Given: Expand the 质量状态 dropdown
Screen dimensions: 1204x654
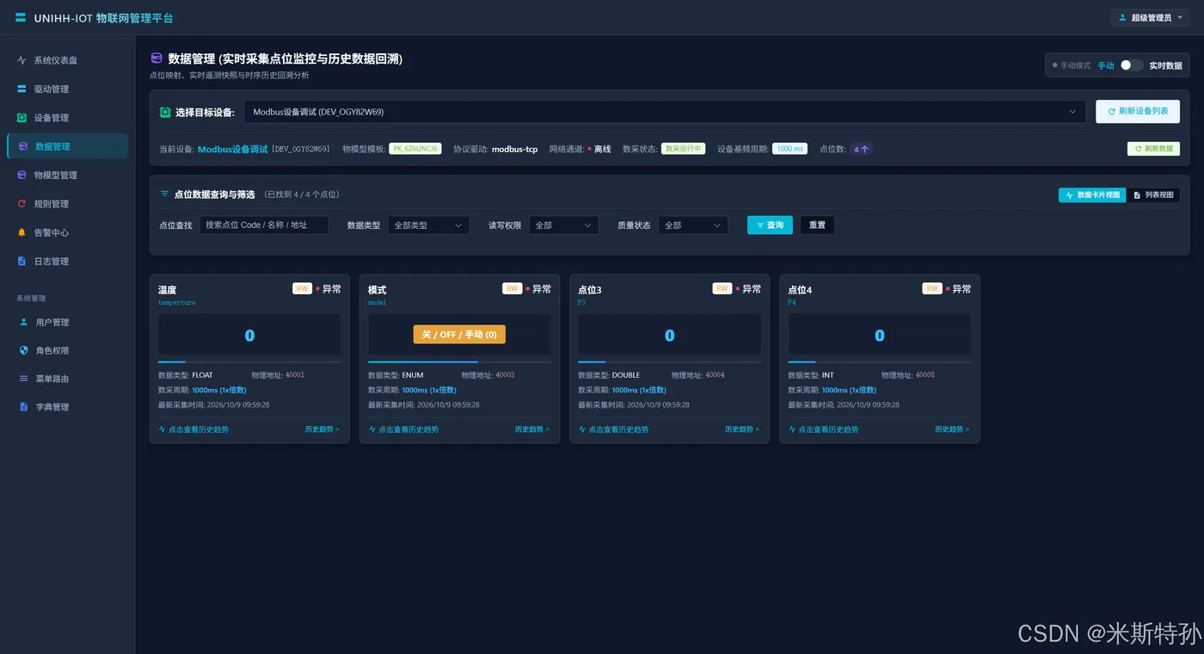Looking at the screenshot, I should (693, 225).
